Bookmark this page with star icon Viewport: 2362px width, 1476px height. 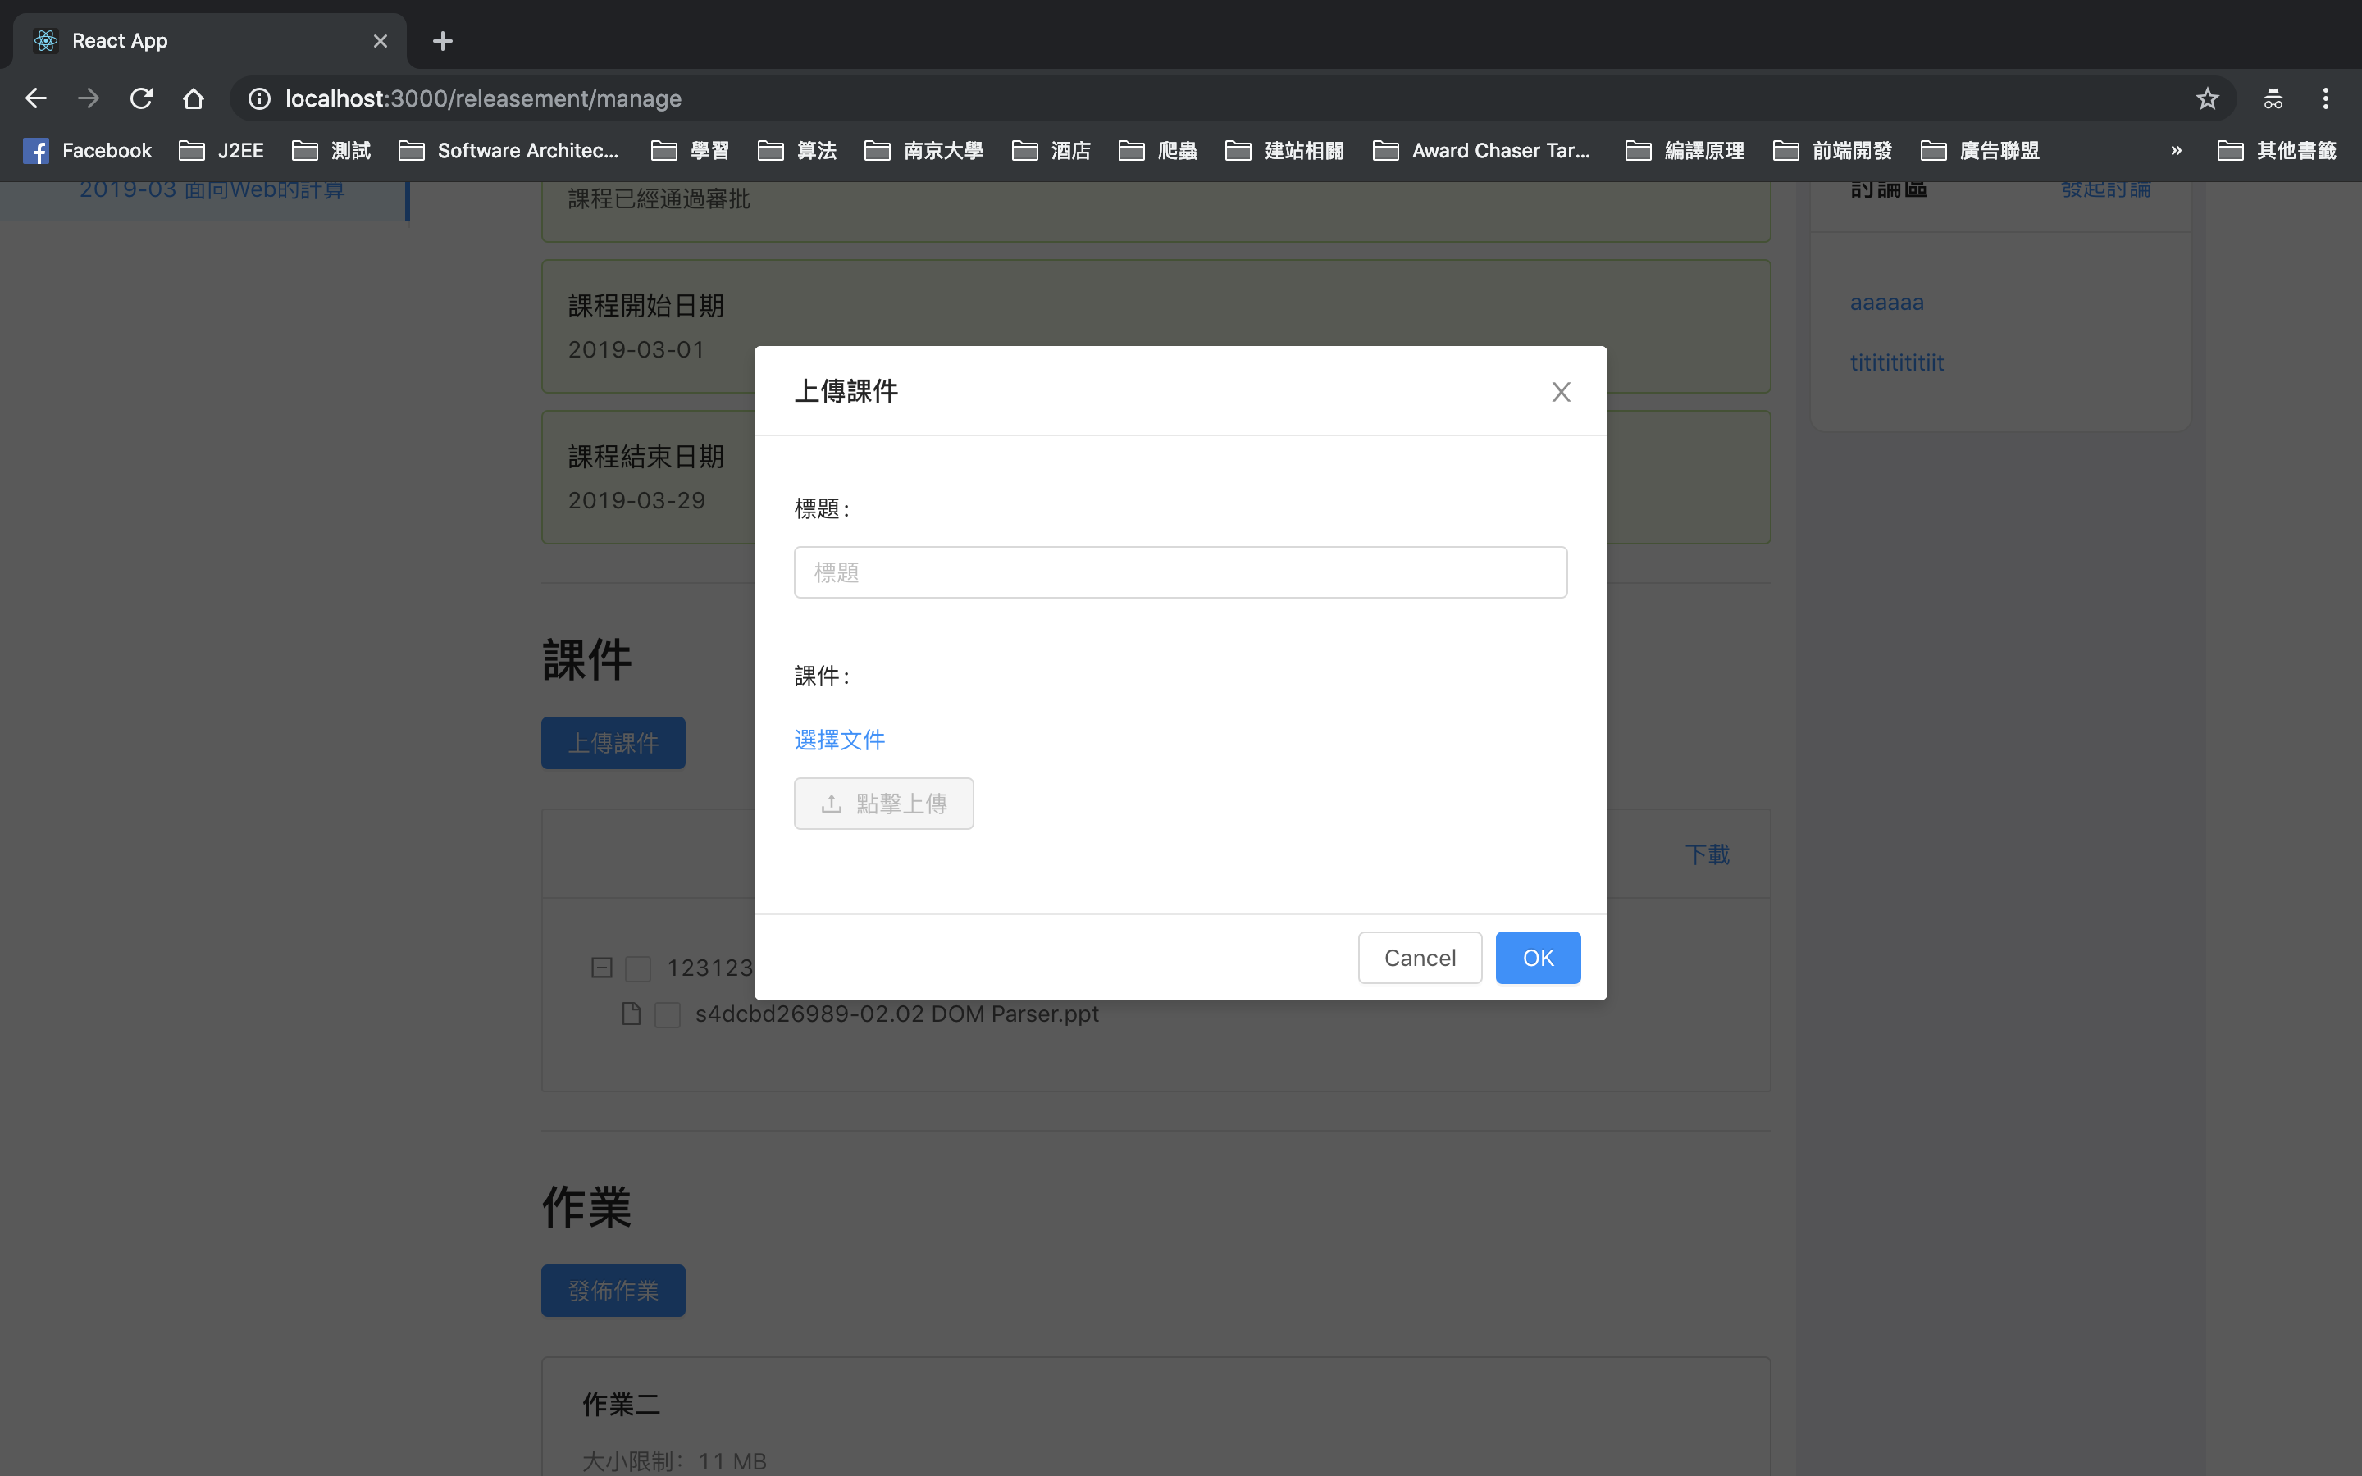[2207, 98]
